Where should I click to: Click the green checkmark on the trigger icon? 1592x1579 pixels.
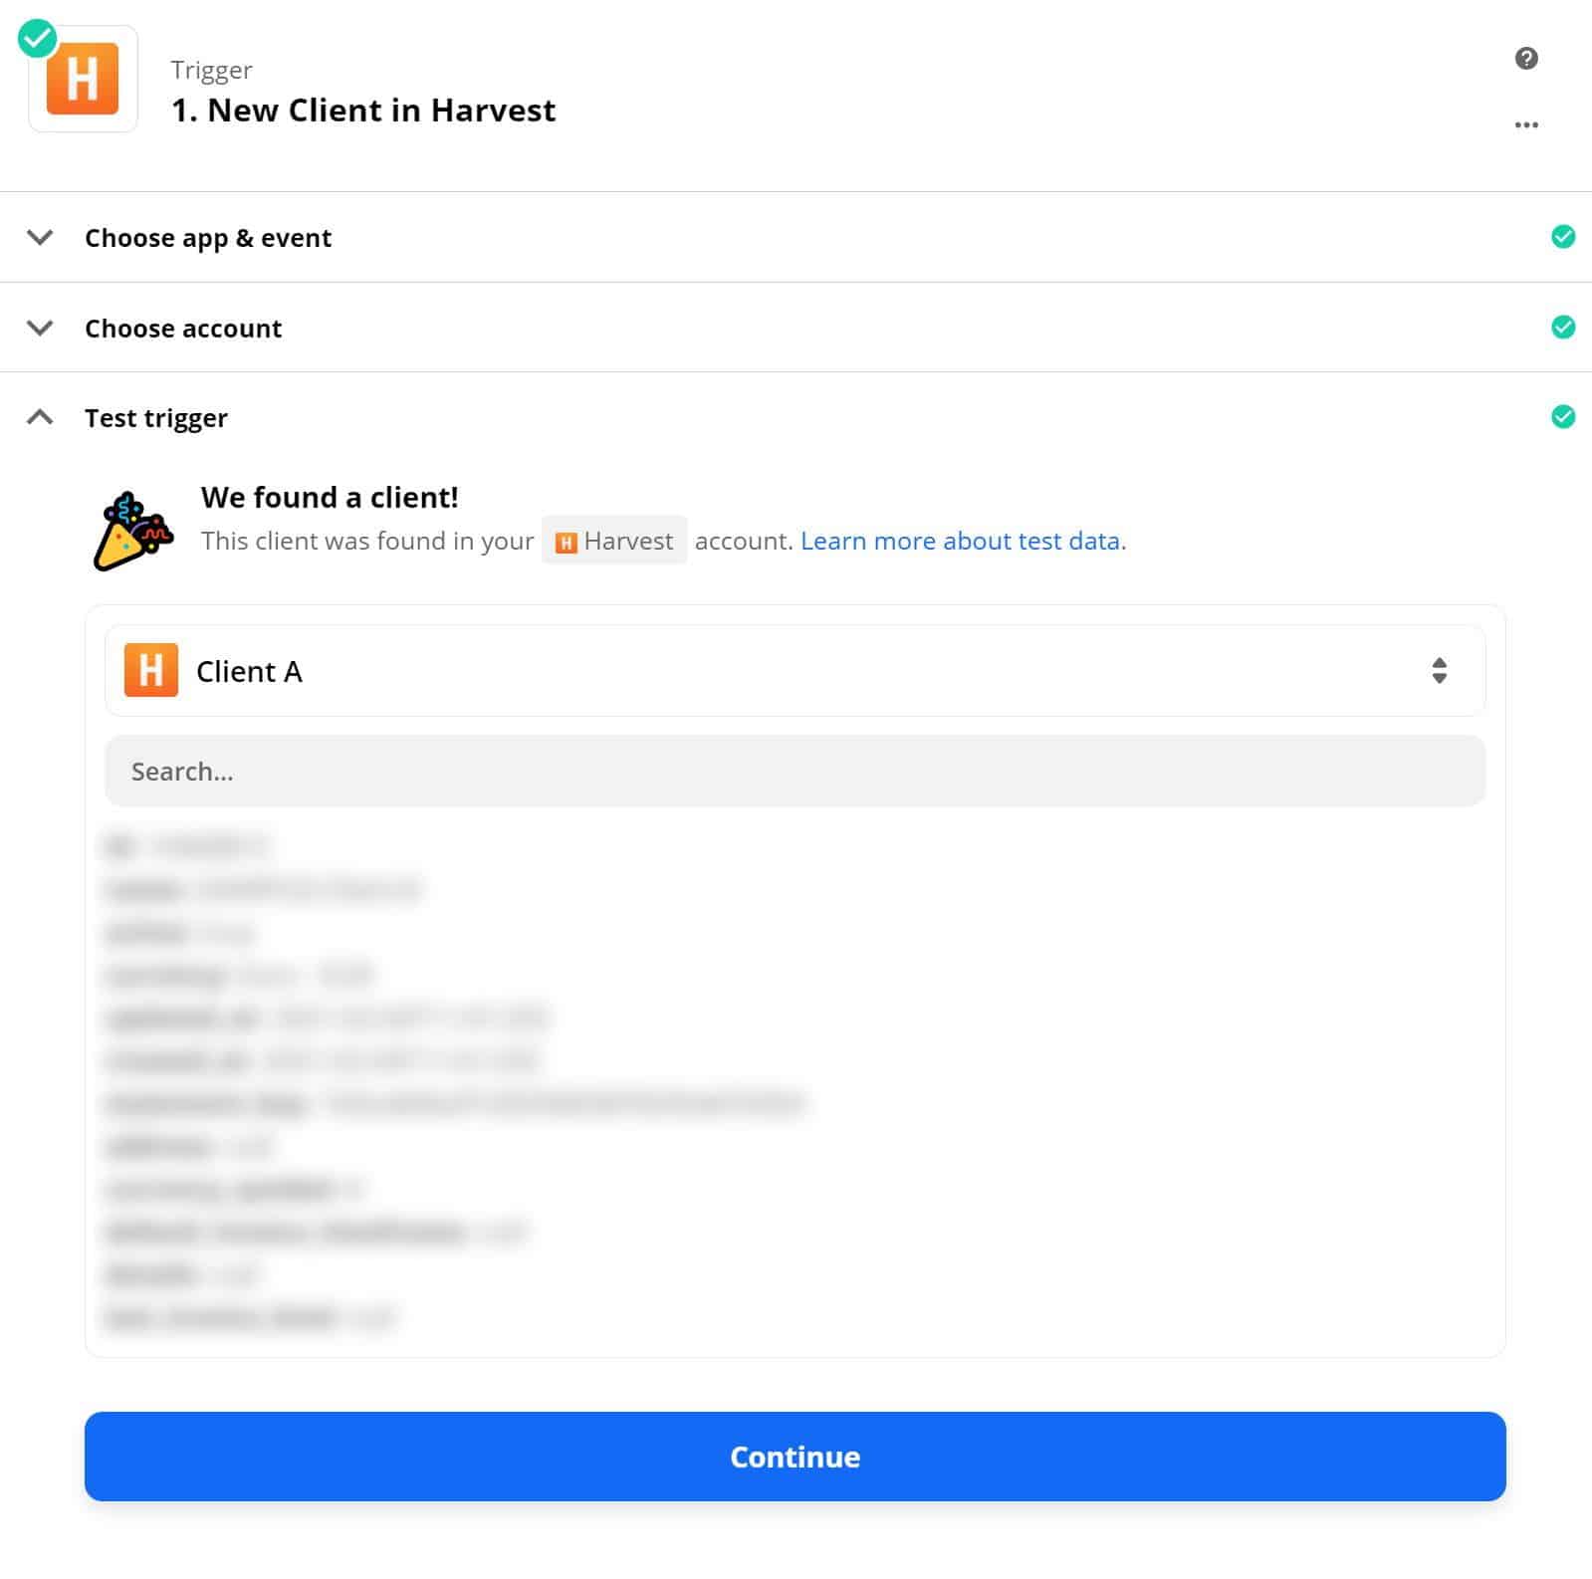pyautogui.click(x=38, y=39)
